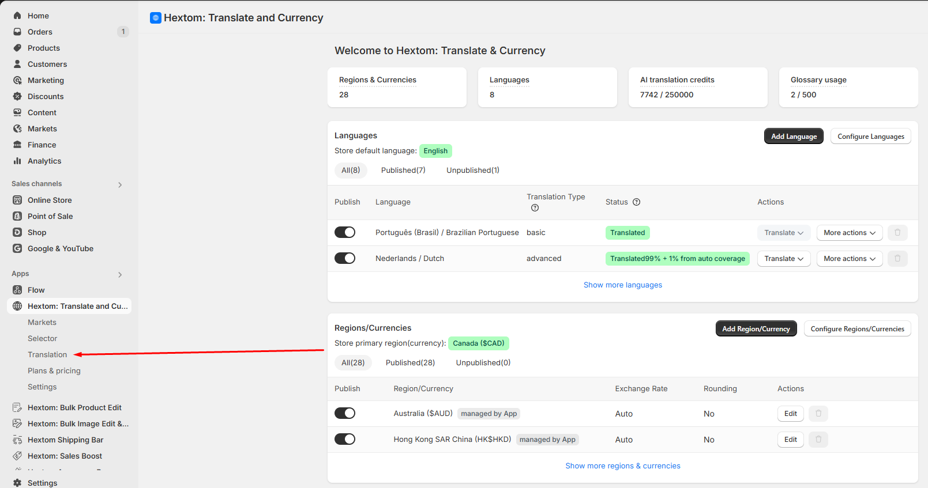Delete the Hong Kong SAR China row
The width and height of the screenshot is (928, 488).
(818, 440)
